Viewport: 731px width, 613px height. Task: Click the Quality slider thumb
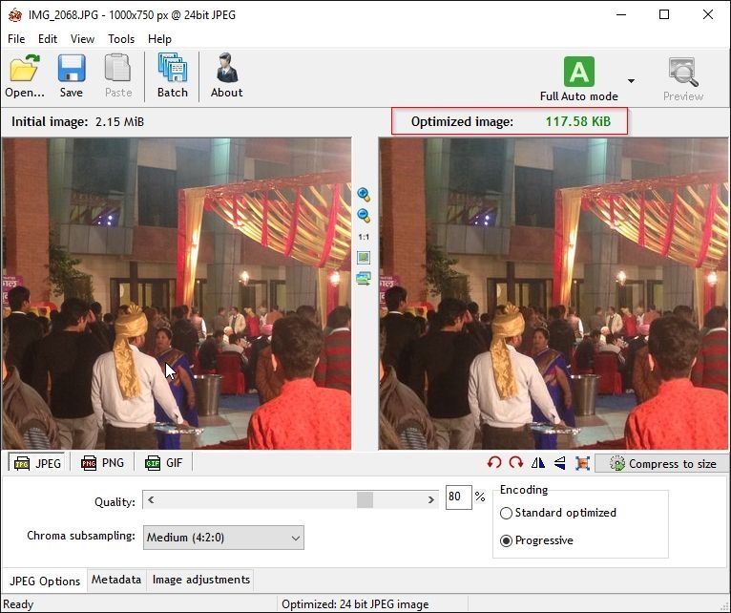point(365,500)
